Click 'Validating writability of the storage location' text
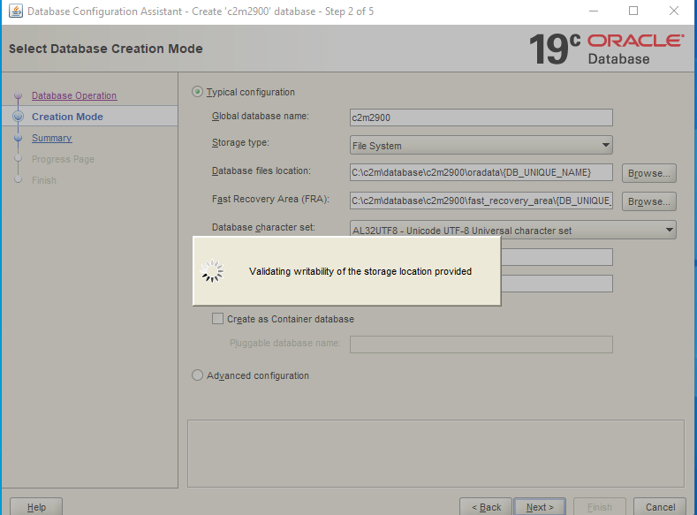Viewport: 697px width, 515px height. pos(360,271)
